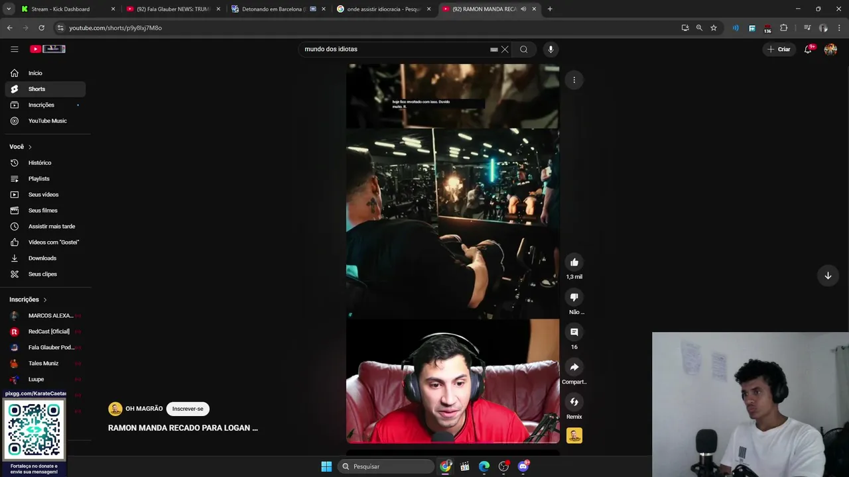Reload the page
The width and height of the screenshot is (849, 477).
click(41, 28)
